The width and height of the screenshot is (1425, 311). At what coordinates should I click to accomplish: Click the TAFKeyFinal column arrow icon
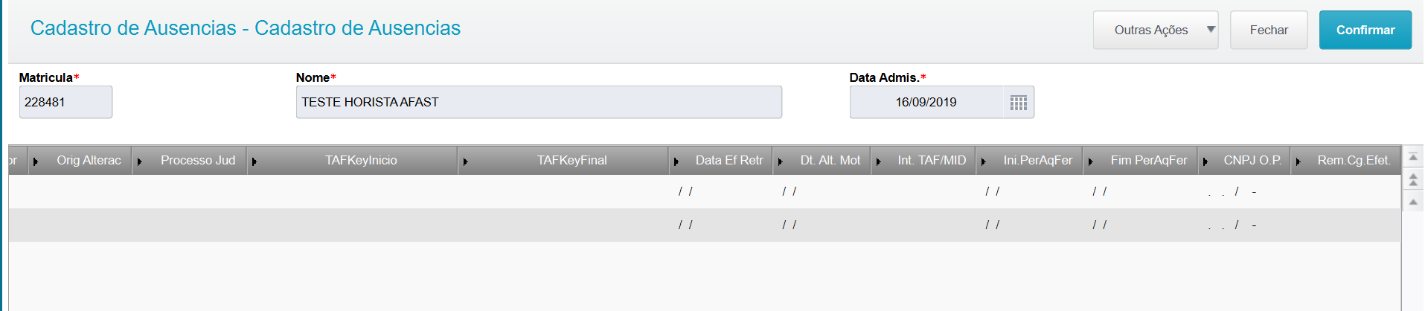tap(466, 161)
